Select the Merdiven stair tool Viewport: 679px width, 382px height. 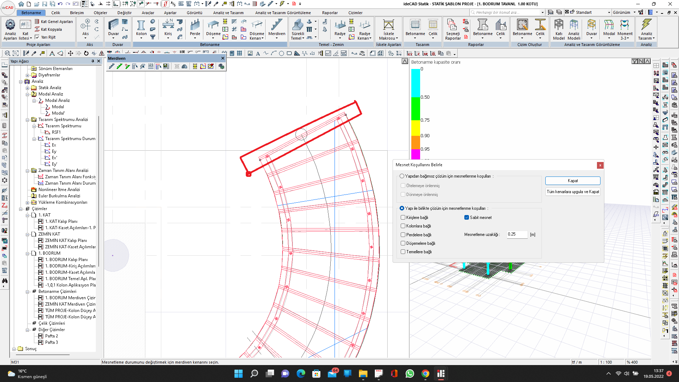click(x=277, y=28)
